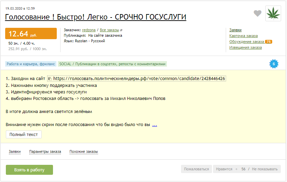The height and width of the screenshot is (182, 287).
Task: Select line Идентифицируемся через госуслуги
Action: (46, 92)
